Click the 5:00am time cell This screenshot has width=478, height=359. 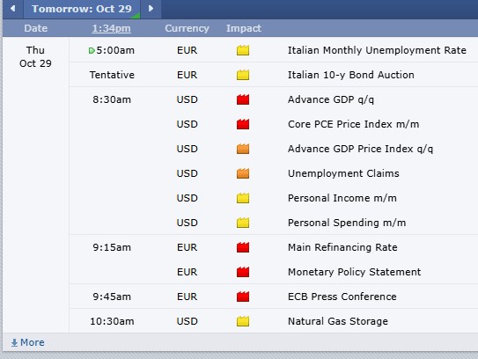[115, 50]
